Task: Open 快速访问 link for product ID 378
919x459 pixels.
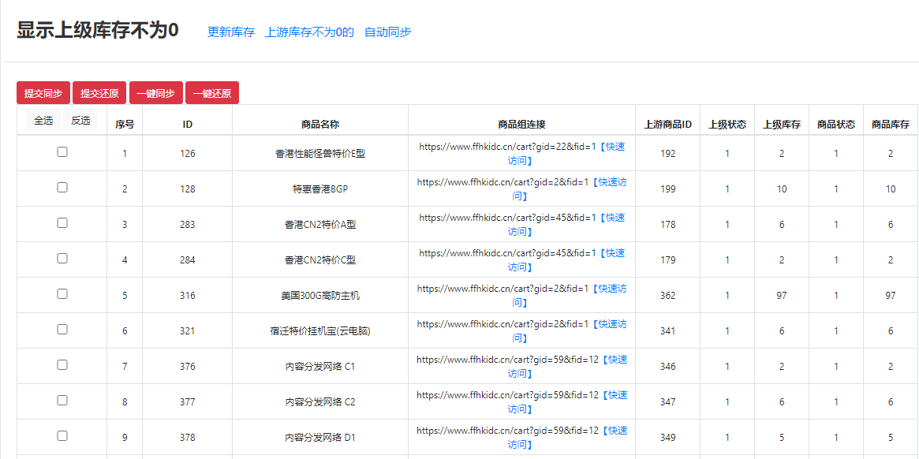Action: [x=566, y=437]
